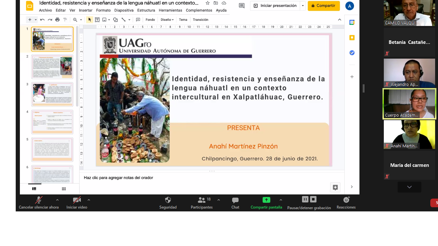Click the yellow Compartir button
This screenshot has height=246, width=438.
point(324,6)
